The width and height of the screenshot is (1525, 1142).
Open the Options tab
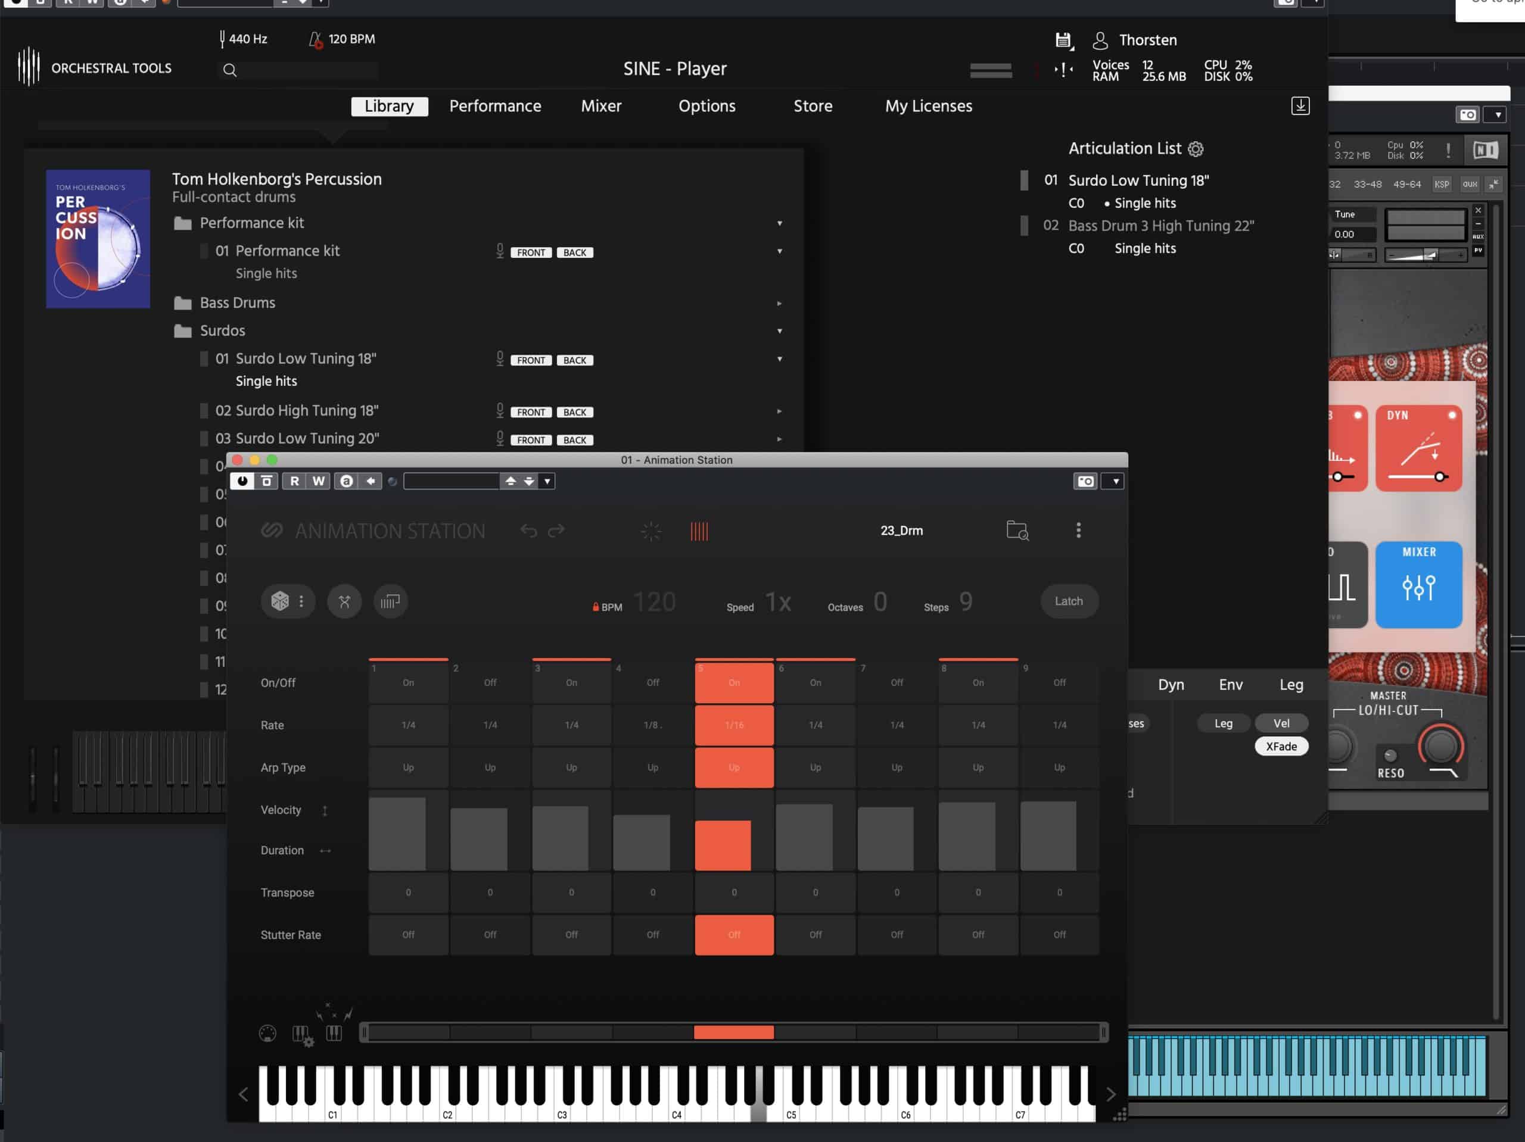pyautogui.click(x=707, y=106)
